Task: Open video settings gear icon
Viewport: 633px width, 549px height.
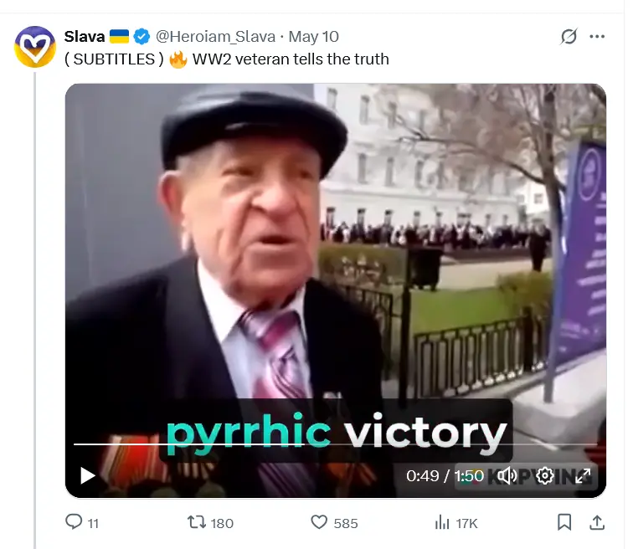Action: [544, 476]
